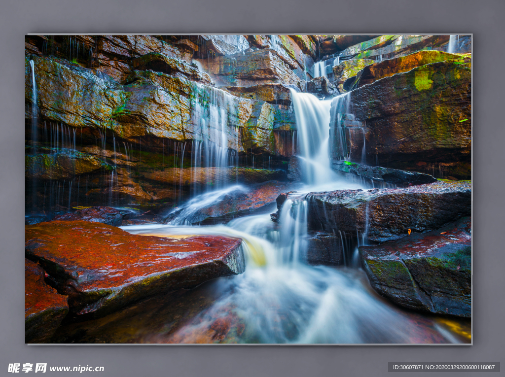
Task: Click the small orange leaf on right rock
Action: coord(409,231)
